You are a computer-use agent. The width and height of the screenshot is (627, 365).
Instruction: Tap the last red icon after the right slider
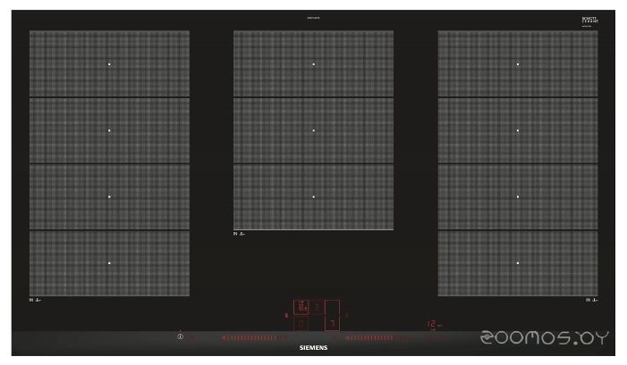pyautogui.click(x=442, y=337)
